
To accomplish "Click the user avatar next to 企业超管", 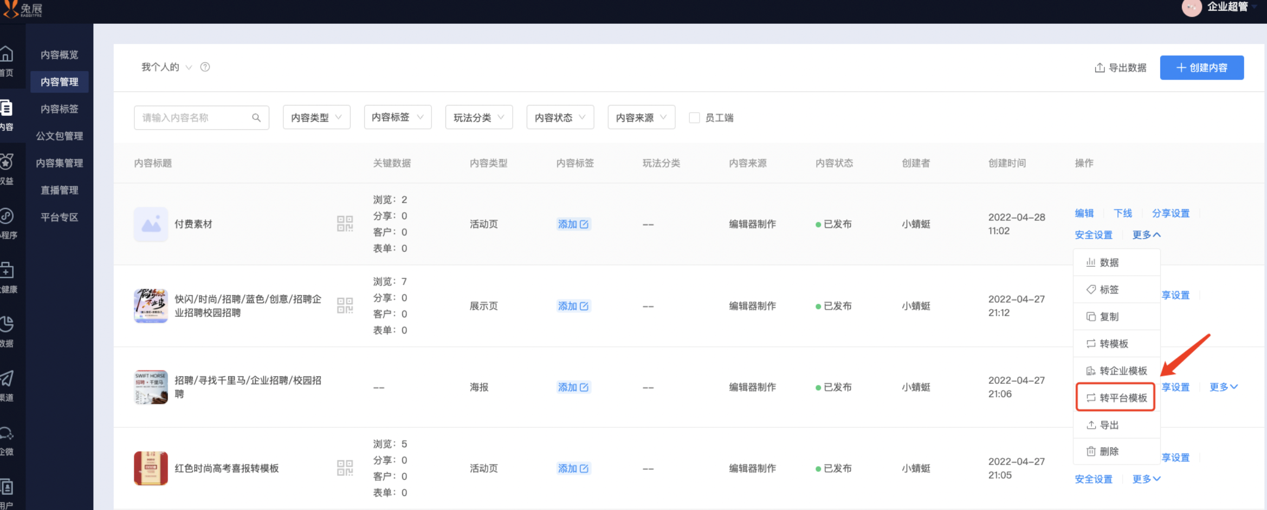I will tap(1192, 8).
